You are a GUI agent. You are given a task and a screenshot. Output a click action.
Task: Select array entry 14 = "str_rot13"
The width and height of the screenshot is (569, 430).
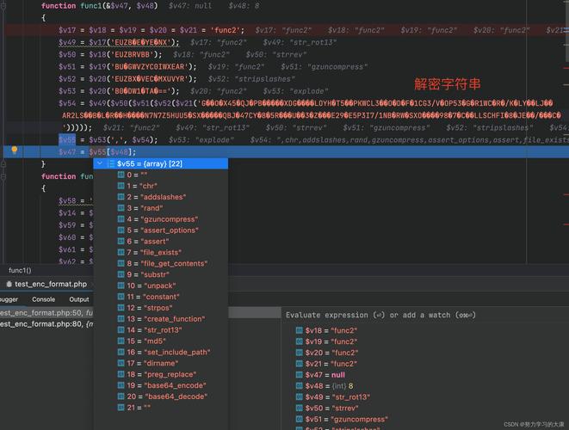tap(161, 330)
